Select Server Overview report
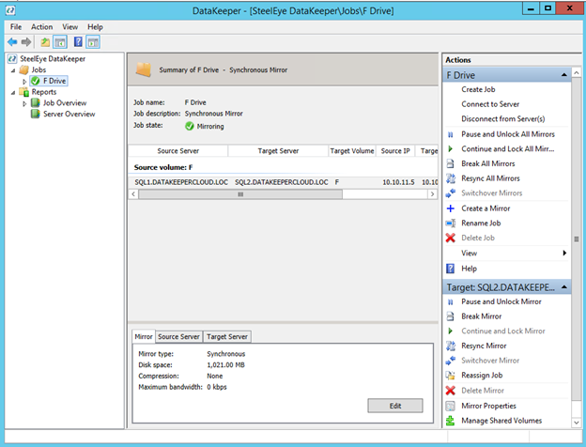586x447 pixels. coord(69,114)
